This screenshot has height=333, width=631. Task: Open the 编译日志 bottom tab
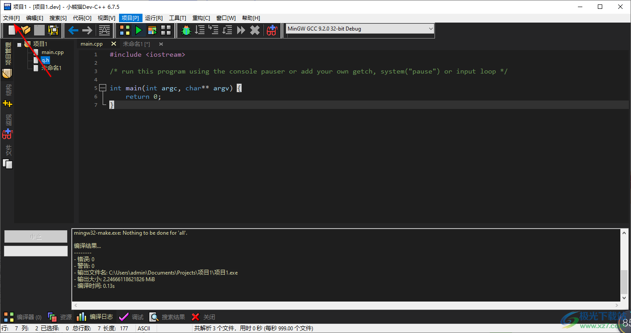click(x=95, y=317)
